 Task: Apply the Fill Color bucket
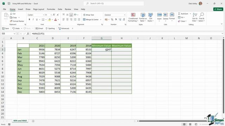[50, 20]
